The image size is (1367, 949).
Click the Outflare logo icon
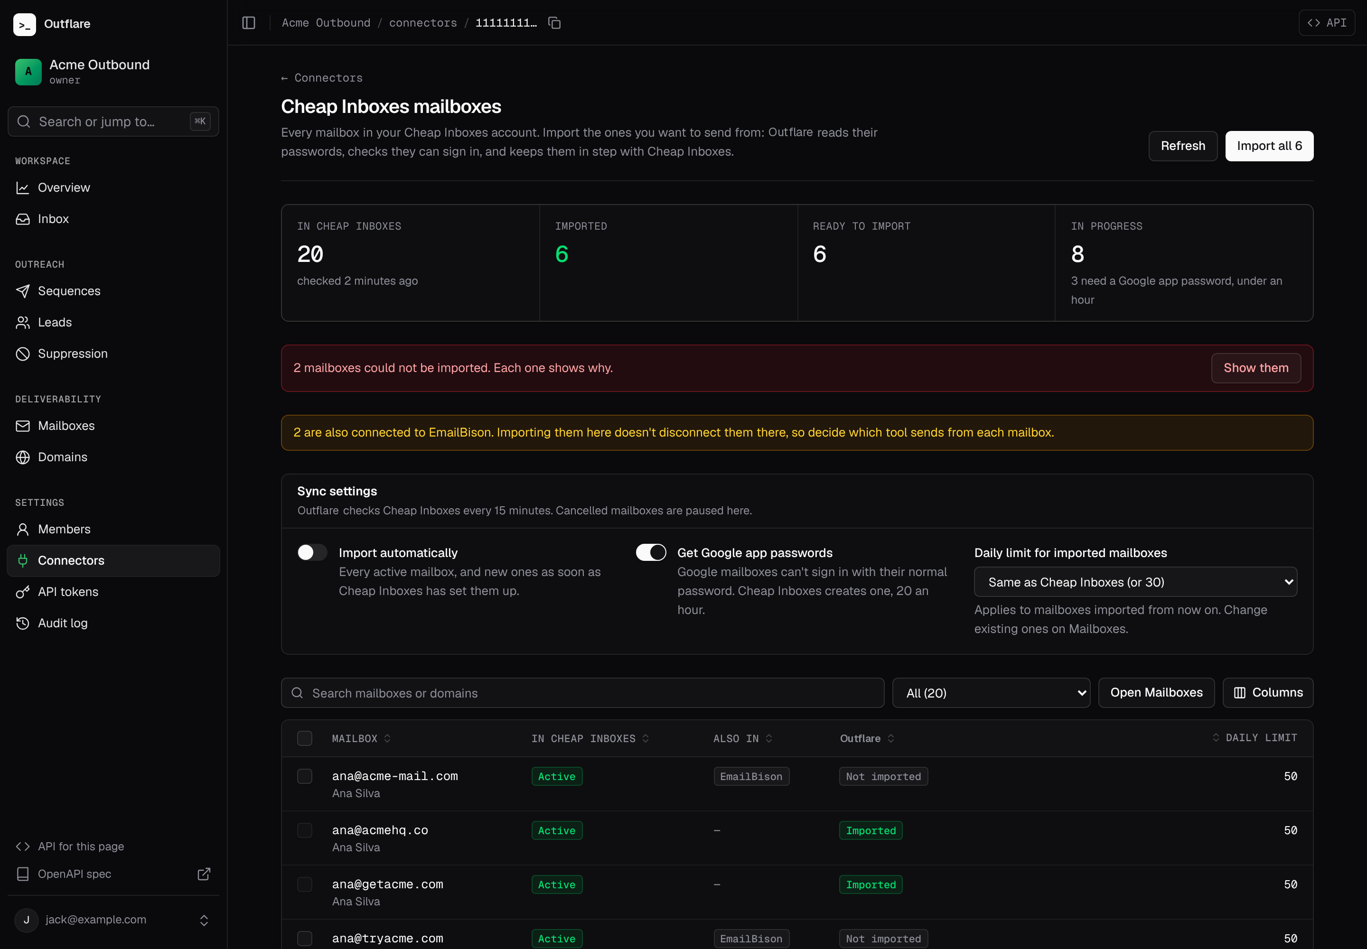(24, 24)
